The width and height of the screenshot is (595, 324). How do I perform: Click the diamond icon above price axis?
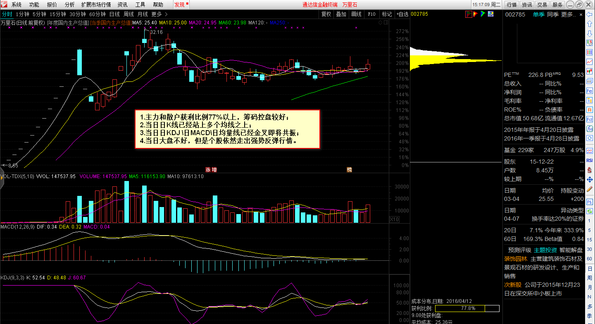[380, 22]
